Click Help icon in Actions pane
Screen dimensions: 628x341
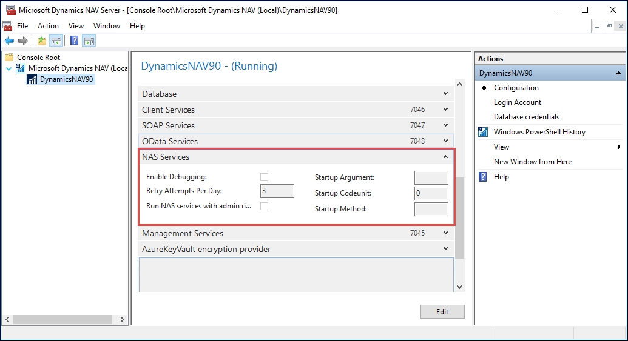[483, 177]
